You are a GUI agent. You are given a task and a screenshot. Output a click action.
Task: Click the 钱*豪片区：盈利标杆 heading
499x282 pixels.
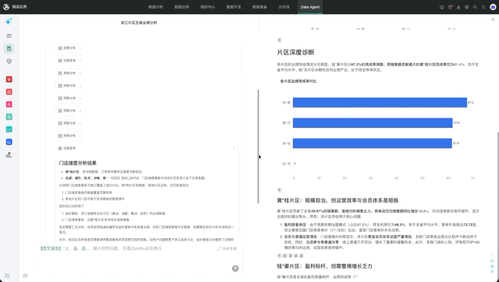pos(325,266)
